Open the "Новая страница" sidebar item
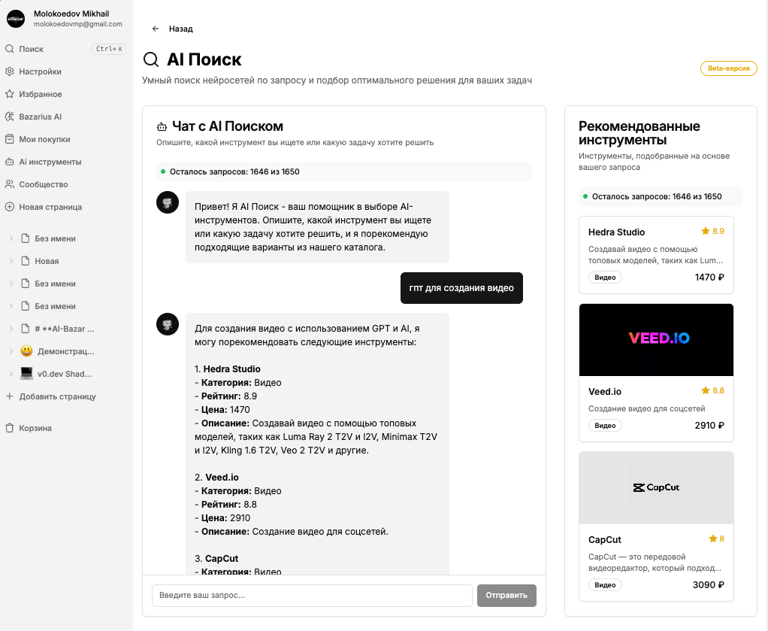 point(50,207)
